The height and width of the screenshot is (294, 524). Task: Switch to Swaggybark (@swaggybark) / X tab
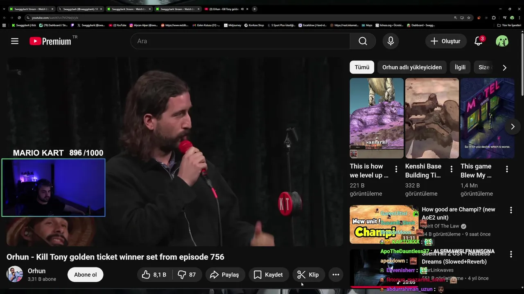coord(80,9)
